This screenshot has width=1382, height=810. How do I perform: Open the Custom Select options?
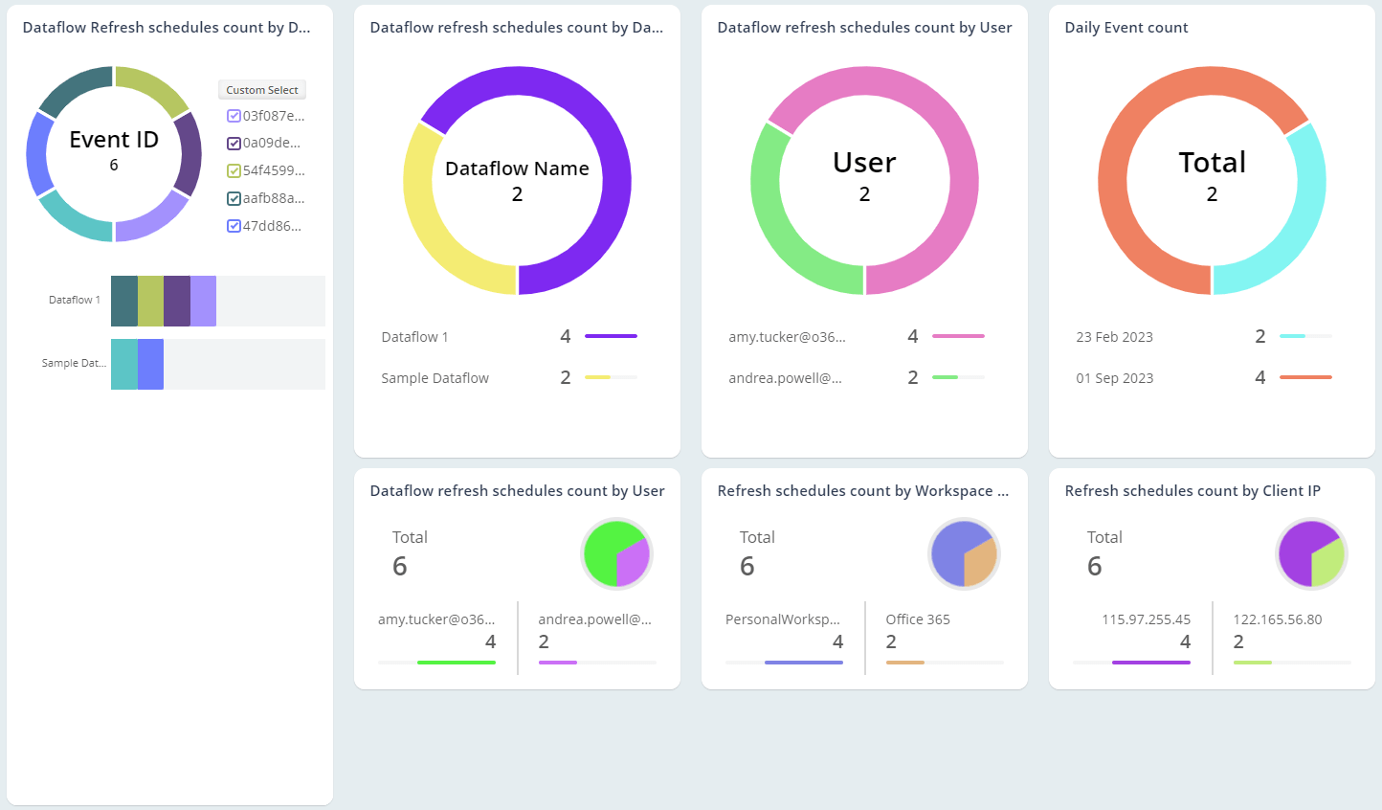(261, 89)
